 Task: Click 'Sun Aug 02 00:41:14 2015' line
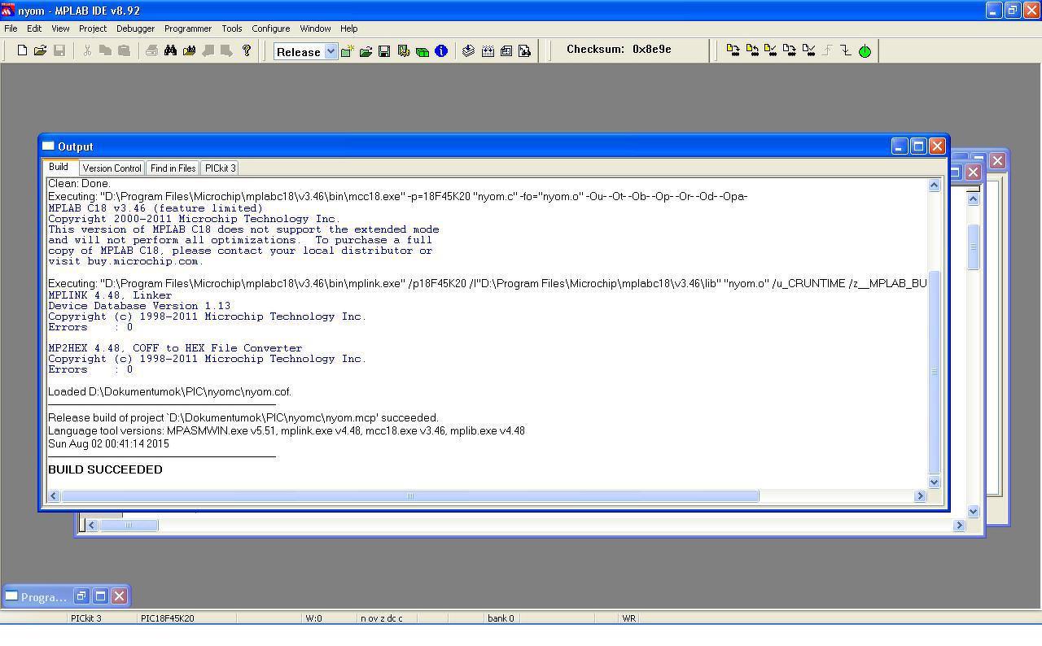click(108, 444)
